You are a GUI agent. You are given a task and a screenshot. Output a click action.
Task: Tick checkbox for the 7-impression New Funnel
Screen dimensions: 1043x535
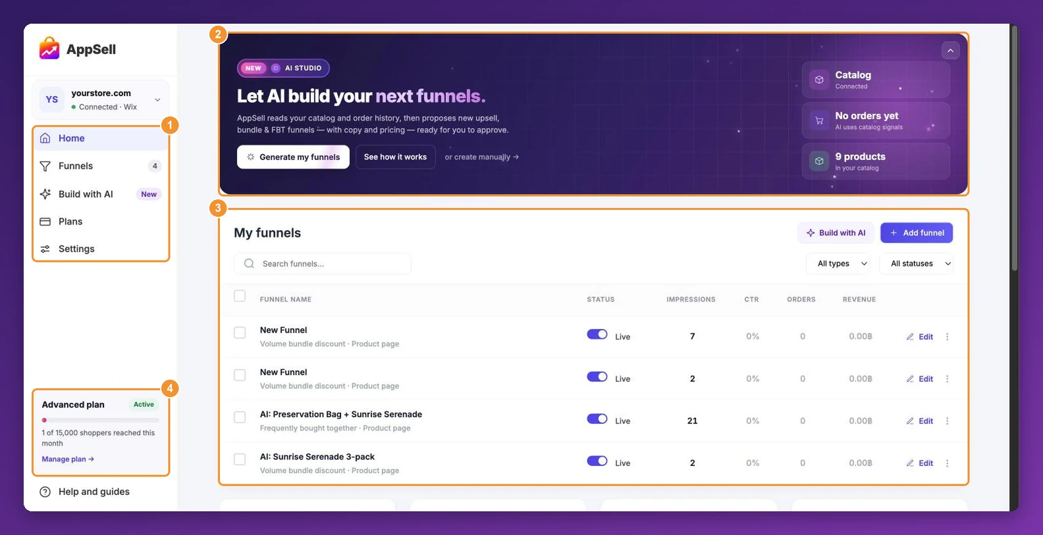[240, 333]
